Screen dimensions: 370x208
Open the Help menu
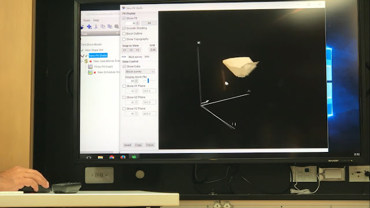pyautogui.click(x=96, y=20)
